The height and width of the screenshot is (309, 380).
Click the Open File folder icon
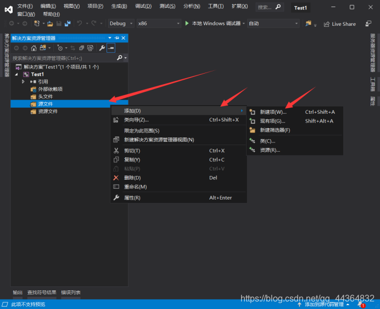(x=50, y=24)
